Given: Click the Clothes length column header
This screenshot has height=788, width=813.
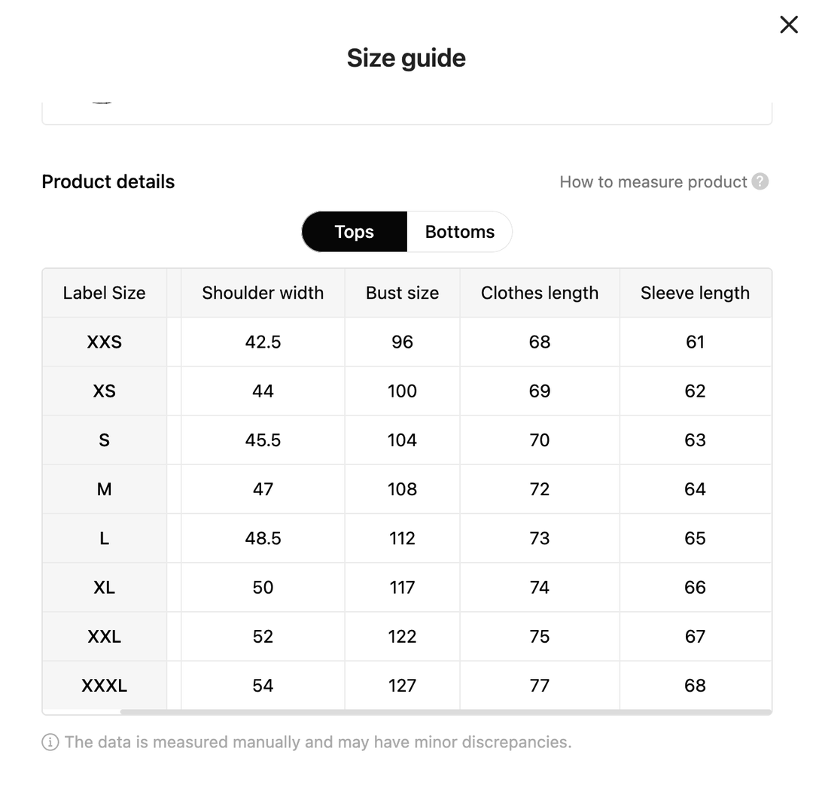Looking at the screenshot, I should [540, 293].
